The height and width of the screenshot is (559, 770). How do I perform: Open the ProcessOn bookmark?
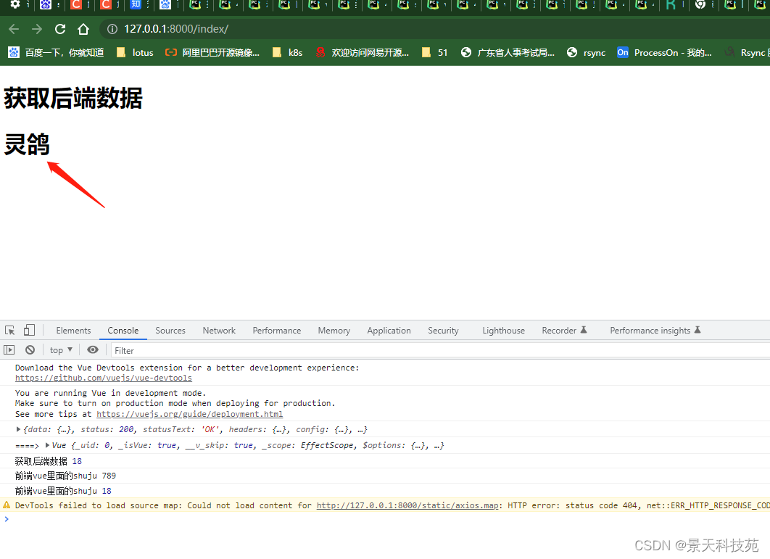pos(665,52)
